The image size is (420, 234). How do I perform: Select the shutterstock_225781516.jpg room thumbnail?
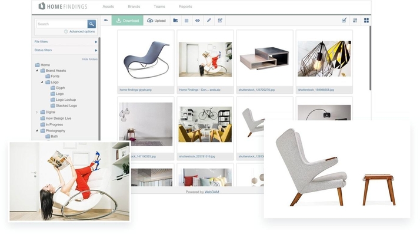tap(205, 124)
